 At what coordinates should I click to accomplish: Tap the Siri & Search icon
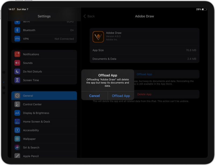(x=17, y=148)
